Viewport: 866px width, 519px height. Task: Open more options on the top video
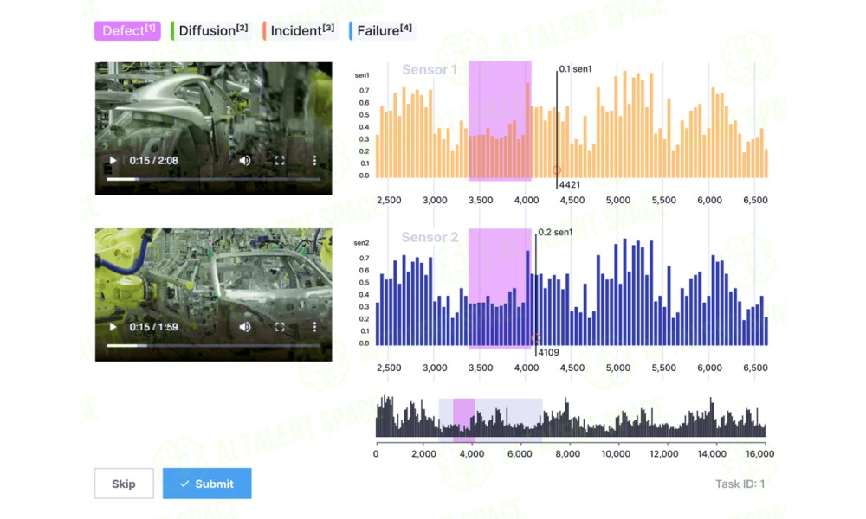click(x=314, y=161)
